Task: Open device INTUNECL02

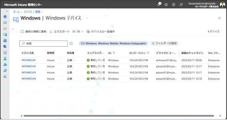Action: pos(29,66)
